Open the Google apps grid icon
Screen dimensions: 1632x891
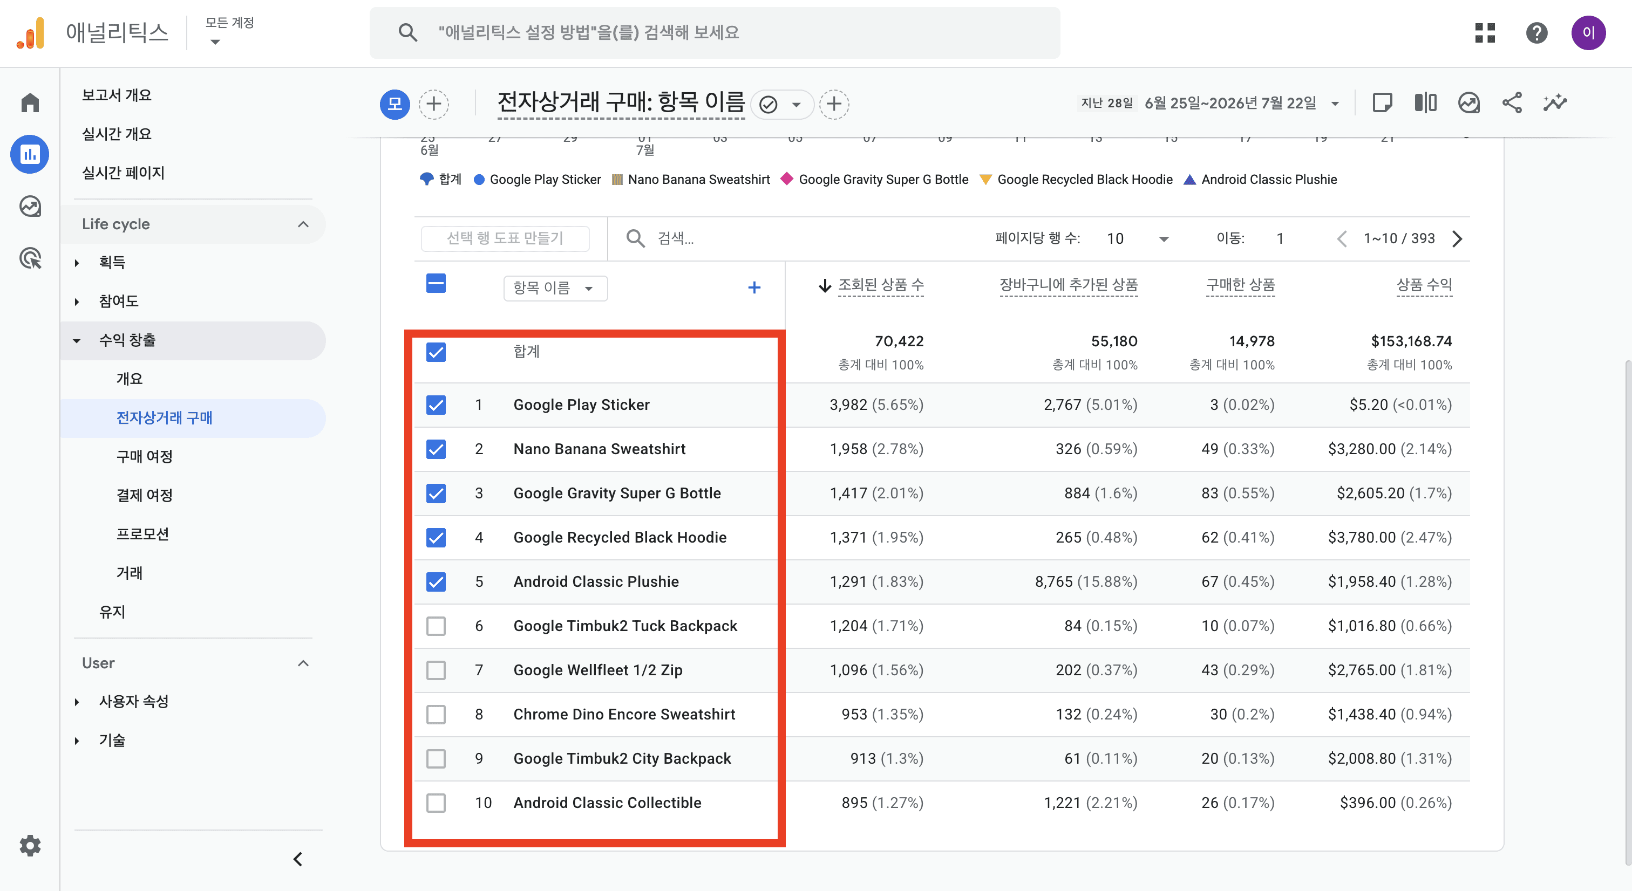pos(1485,33)
